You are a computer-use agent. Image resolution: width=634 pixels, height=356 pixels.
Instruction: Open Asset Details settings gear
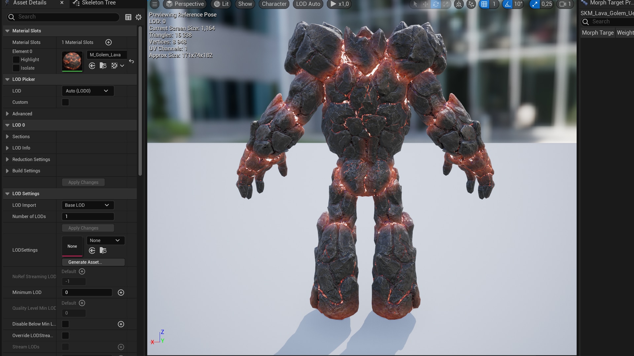click(x=138, y=17)
